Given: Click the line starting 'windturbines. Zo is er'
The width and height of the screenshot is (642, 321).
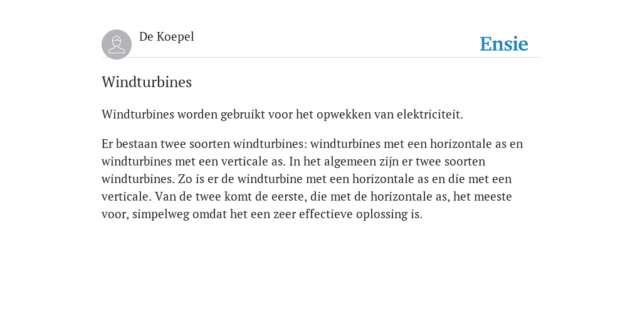Looking at the screenshot, I should 306,179.
